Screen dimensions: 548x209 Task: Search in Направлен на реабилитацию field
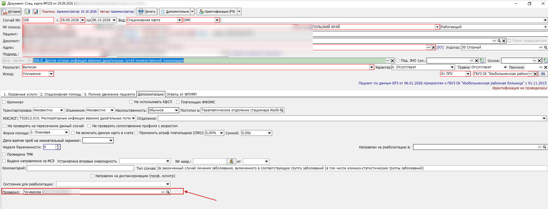point(544,147)
